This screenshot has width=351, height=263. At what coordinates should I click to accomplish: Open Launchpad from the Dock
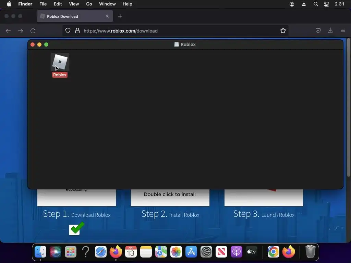pyautogui.click(x=71, y=252)
